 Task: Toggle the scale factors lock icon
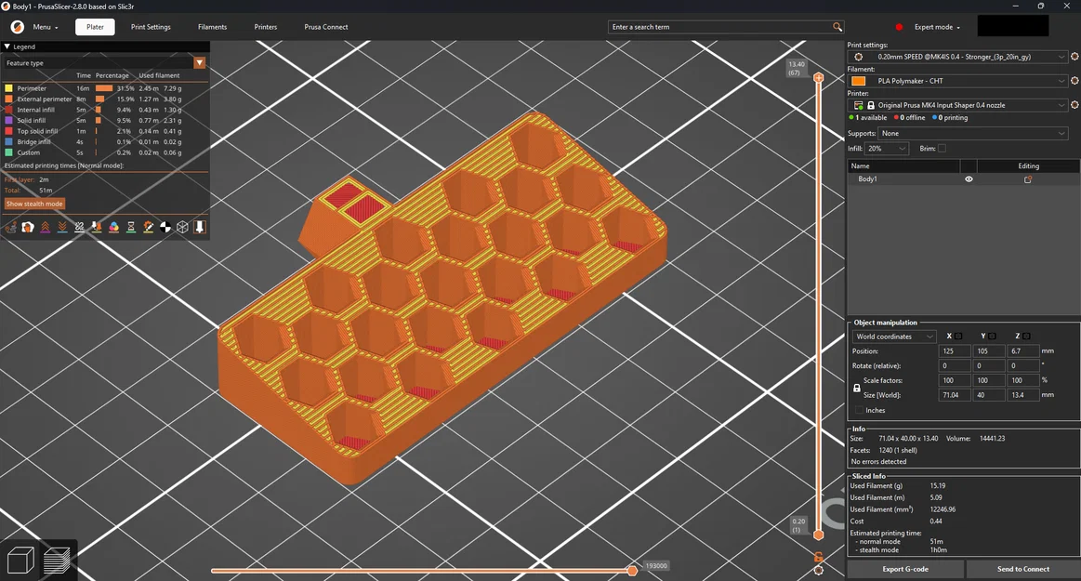tap(857, 388)
